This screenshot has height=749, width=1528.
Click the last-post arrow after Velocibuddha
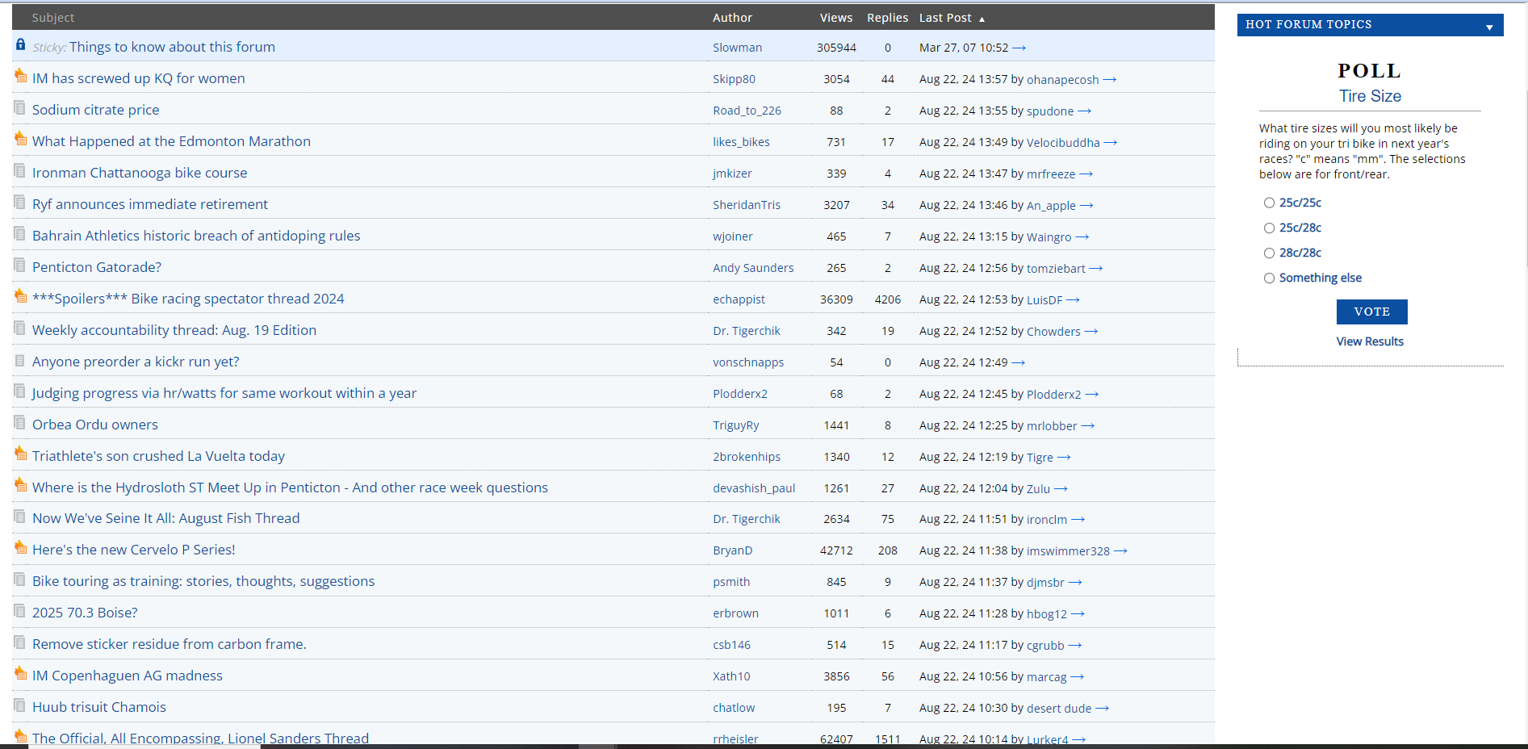(1111, 142)
